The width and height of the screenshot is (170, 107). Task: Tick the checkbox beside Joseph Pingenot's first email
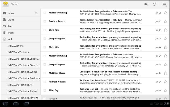(x=45, y=39)
